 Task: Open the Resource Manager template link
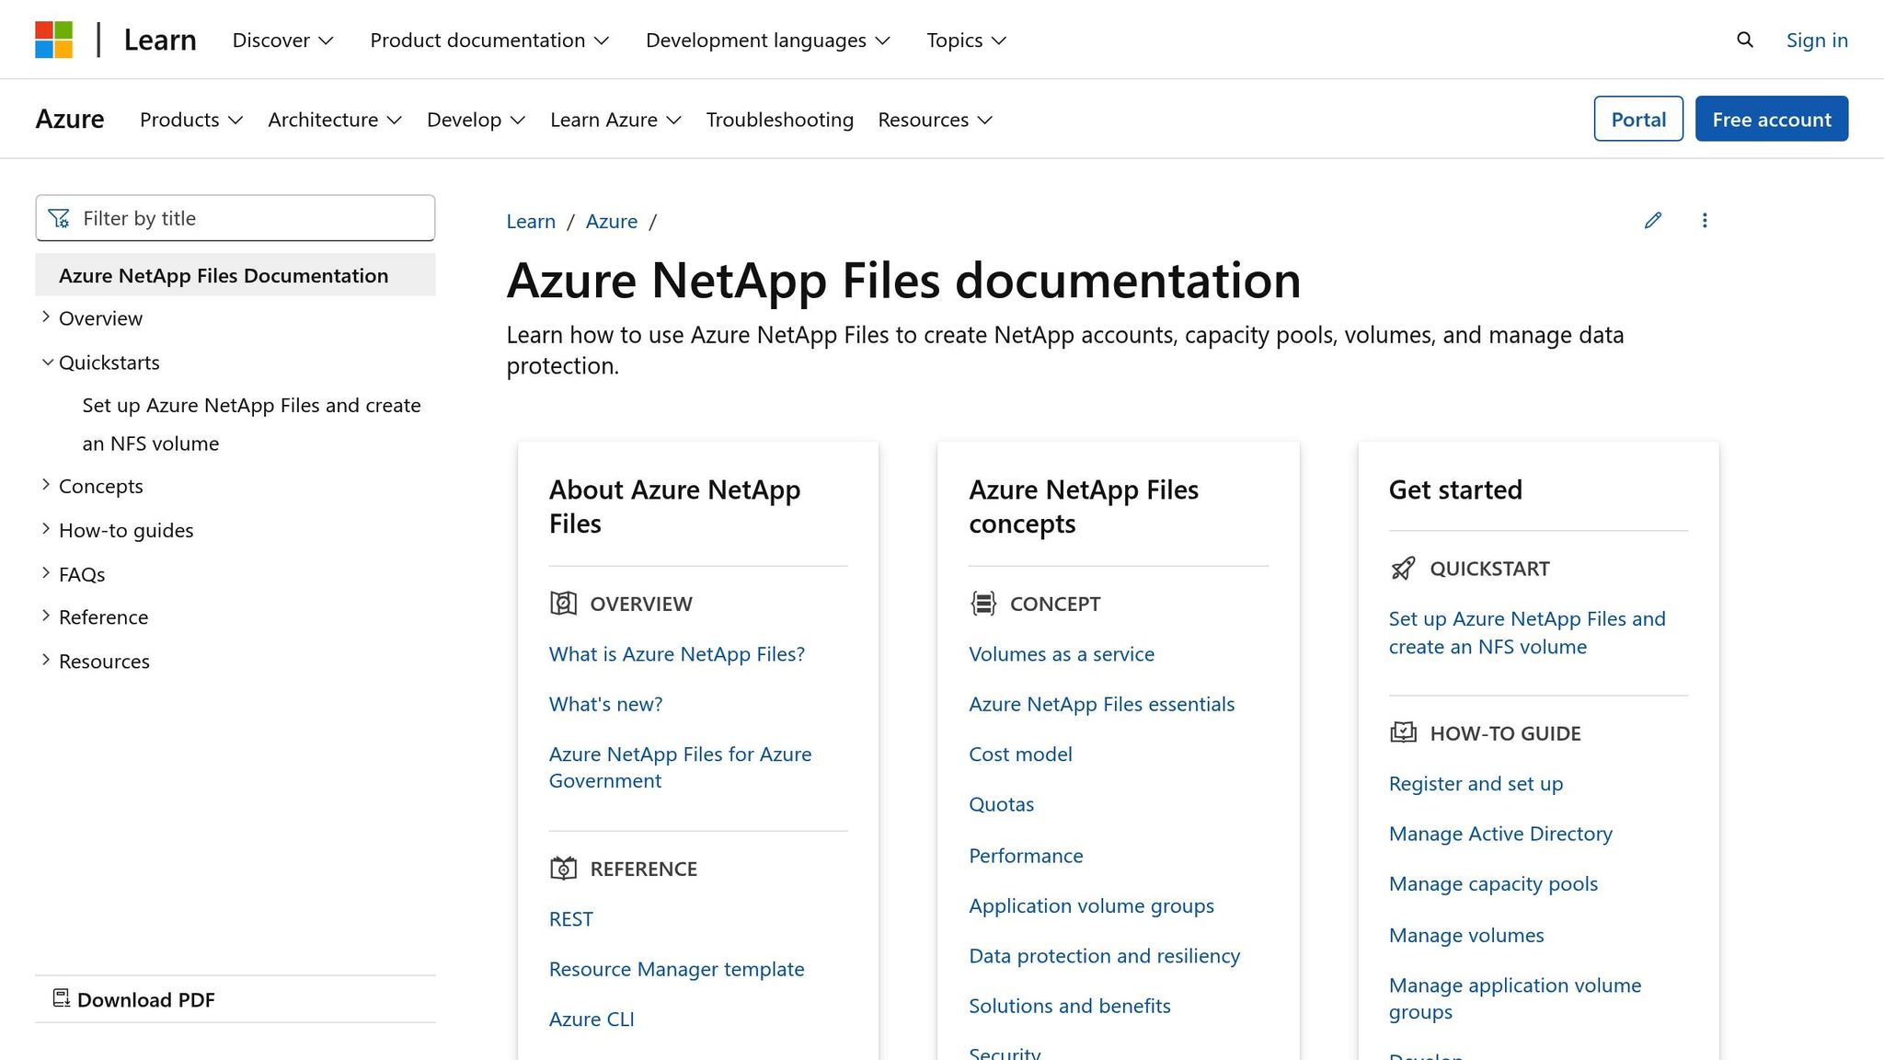pos(676,969)
